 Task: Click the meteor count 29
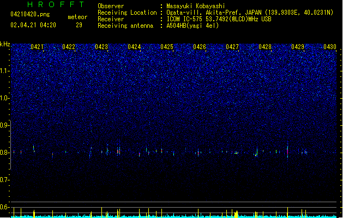79,25
